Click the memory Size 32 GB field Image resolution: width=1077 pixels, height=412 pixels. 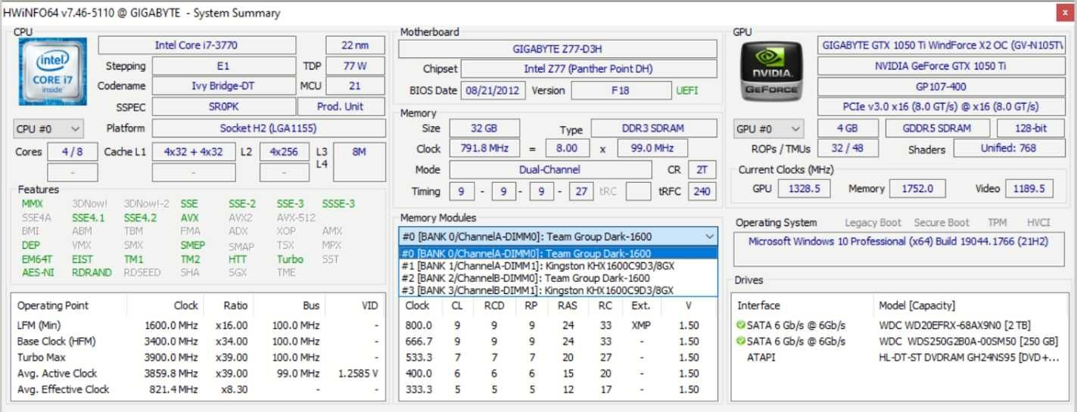[484, 129]
